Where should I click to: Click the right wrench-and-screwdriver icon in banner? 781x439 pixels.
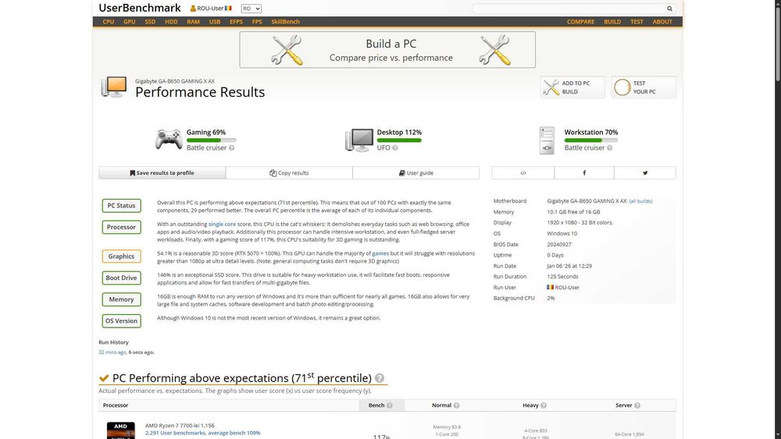click(494, 50)
